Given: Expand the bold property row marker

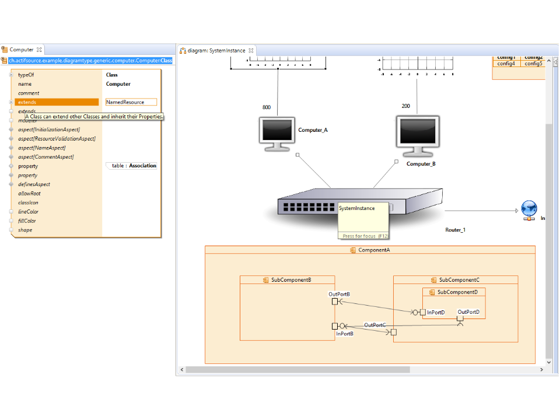Looking at the screenshot, I should click(x=11, y=166).
